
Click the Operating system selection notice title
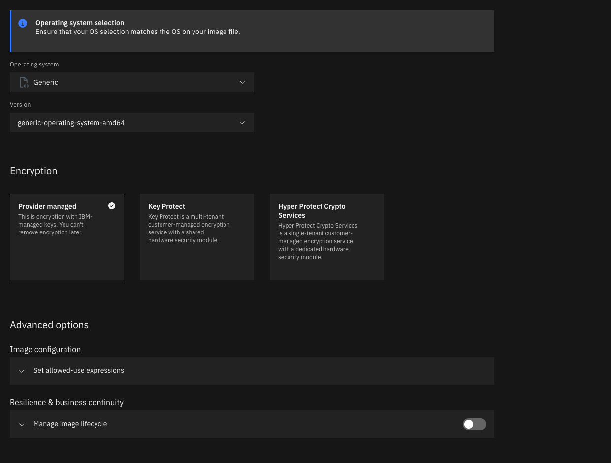point(80,23)
